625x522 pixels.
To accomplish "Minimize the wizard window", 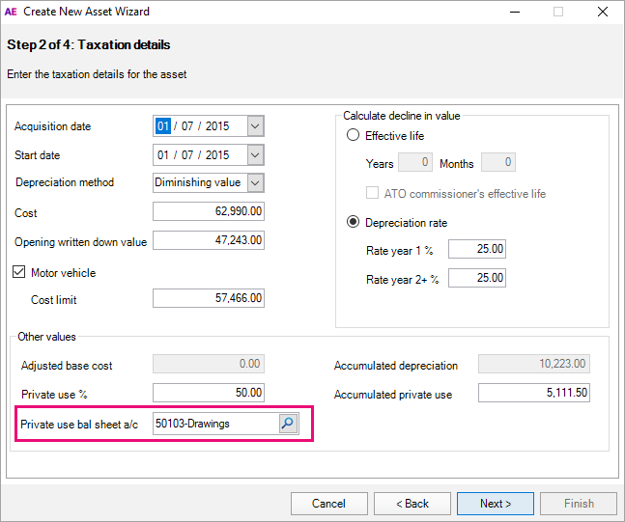I will pyautogui.click(x=513, y=12).
